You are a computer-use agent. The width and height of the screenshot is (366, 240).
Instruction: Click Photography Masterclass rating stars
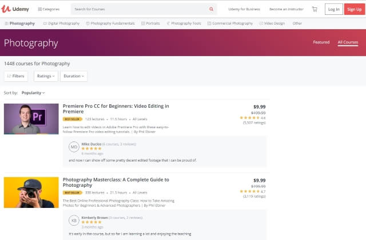tap(249, 191)
